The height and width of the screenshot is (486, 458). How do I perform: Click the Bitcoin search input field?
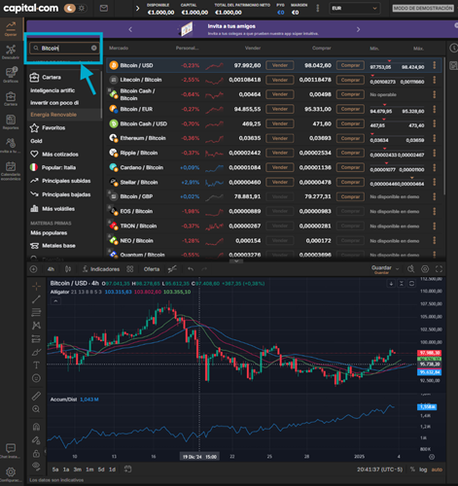click(63, 48)
